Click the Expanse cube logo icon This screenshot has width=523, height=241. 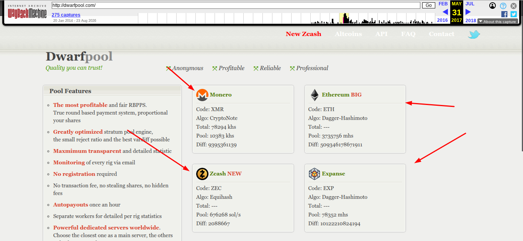[315, 174]
